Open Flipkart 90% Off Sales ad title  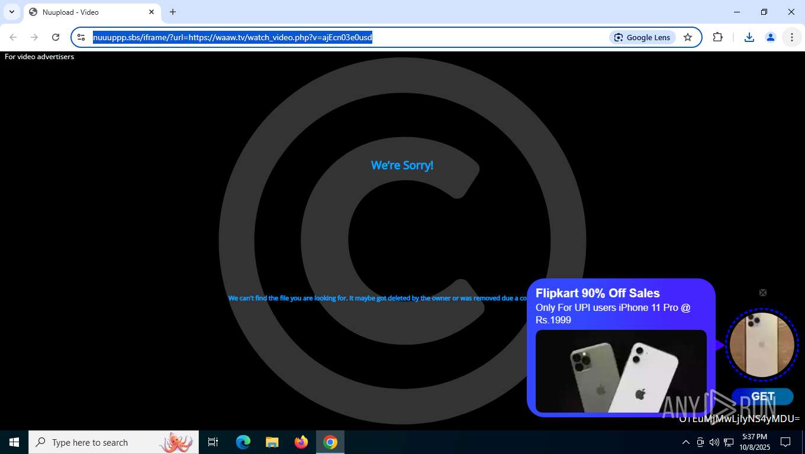(597, 293)
